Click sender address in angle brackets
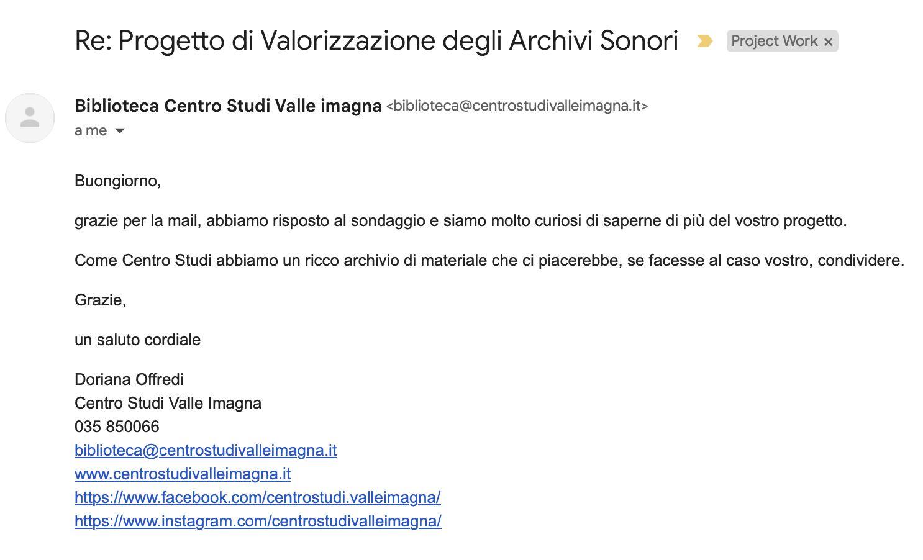This screenshot has width=923, height=560. pyautogui.click(x=517, y=106)
